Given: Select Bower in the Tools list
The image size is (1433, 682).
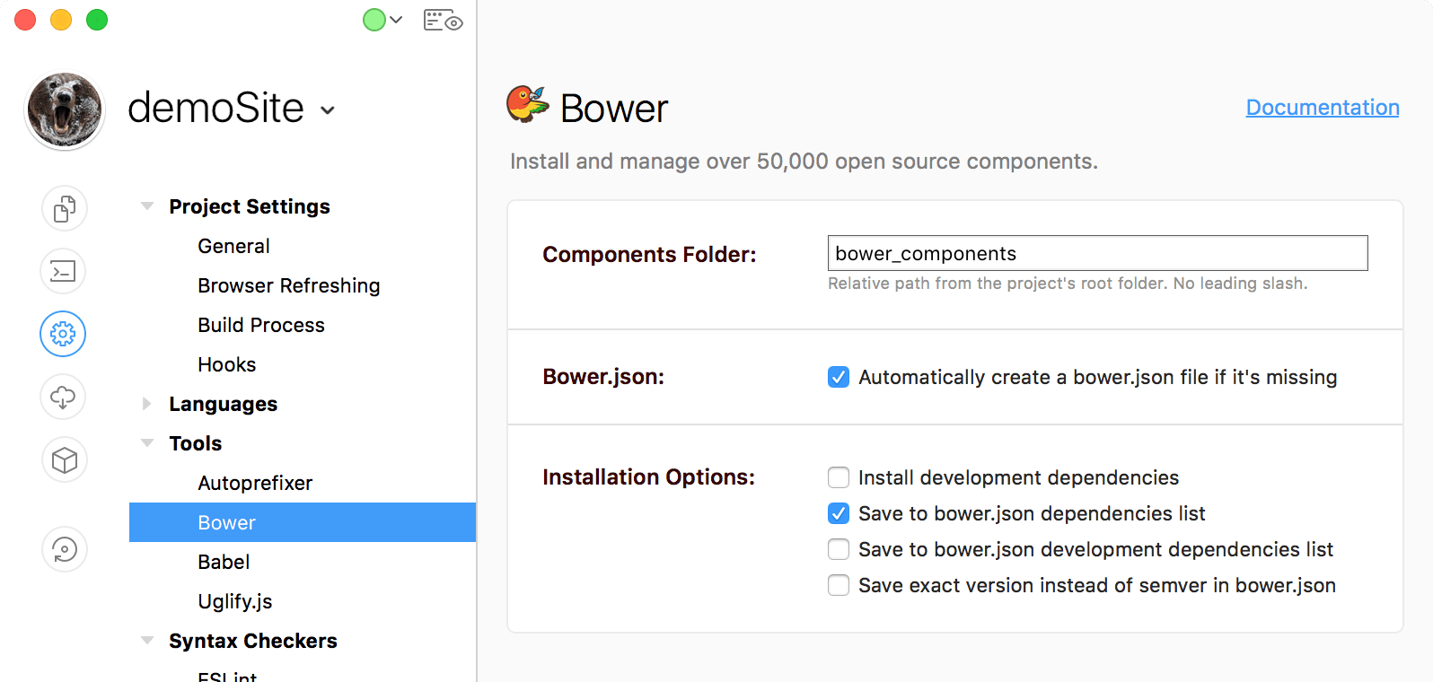Looking at the screenshot, I should [303, 522].
